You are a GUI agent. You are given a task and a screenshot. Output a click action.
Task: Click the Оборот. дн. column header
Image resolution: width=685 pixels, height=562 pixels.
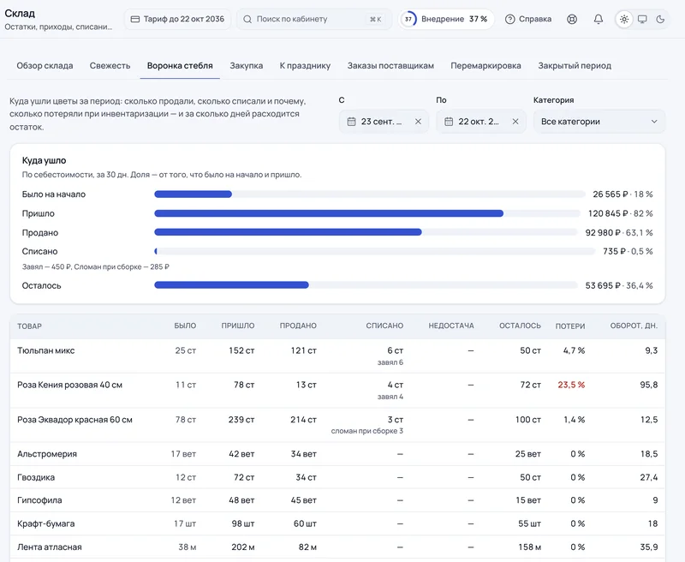pyautogui.click(x=634, y=326)
